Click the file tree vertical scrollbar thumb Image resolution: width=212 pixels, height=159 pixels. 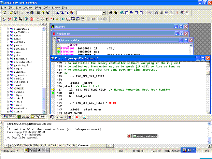tap(44, 99)
